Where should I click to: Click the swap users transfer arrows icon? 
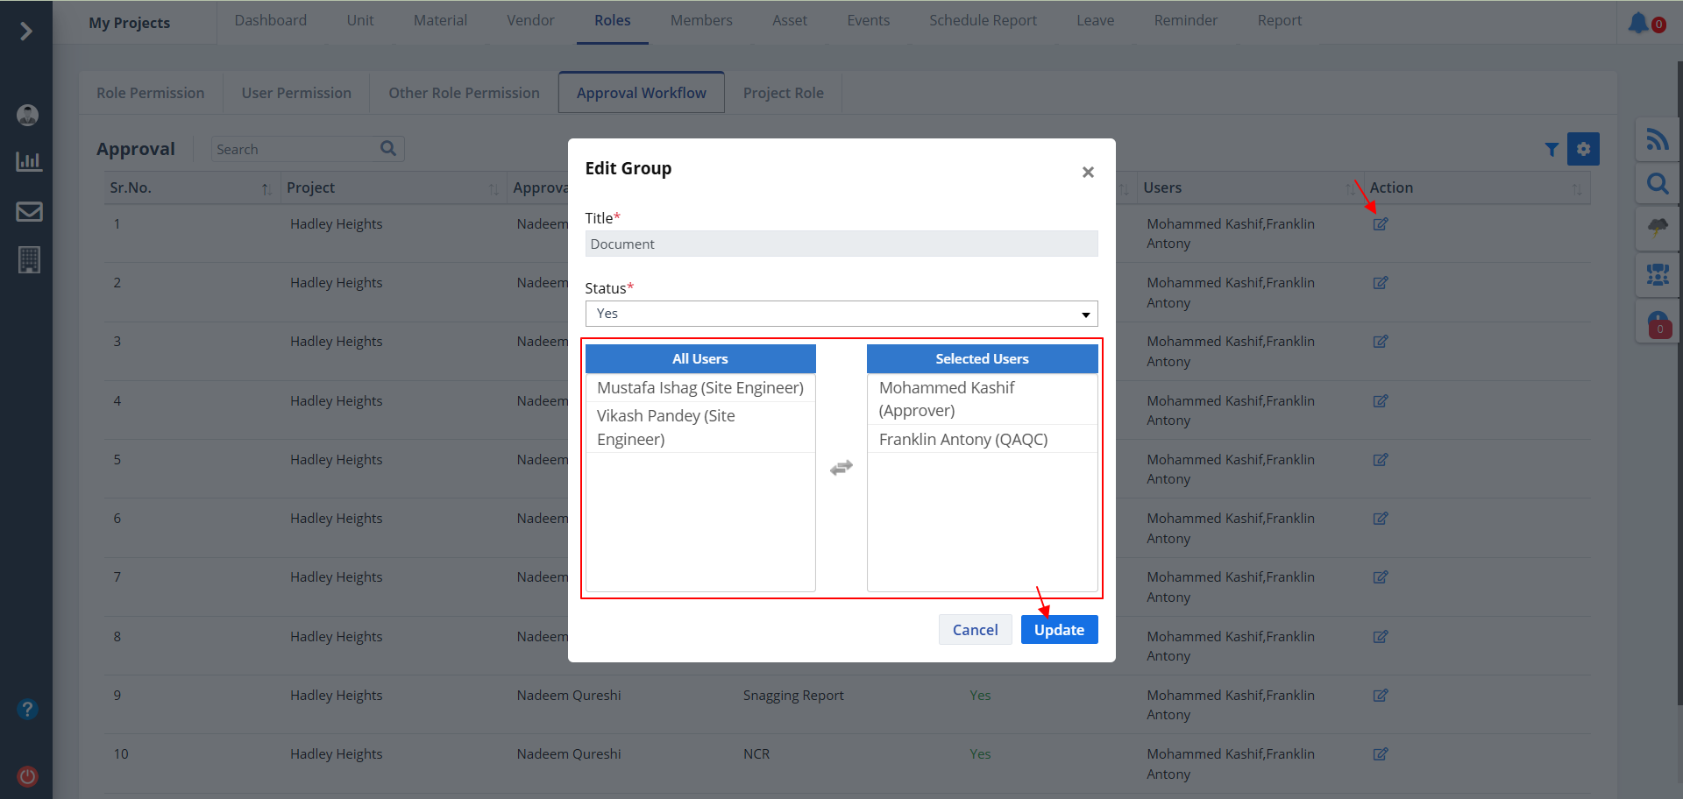click(841, 468)
